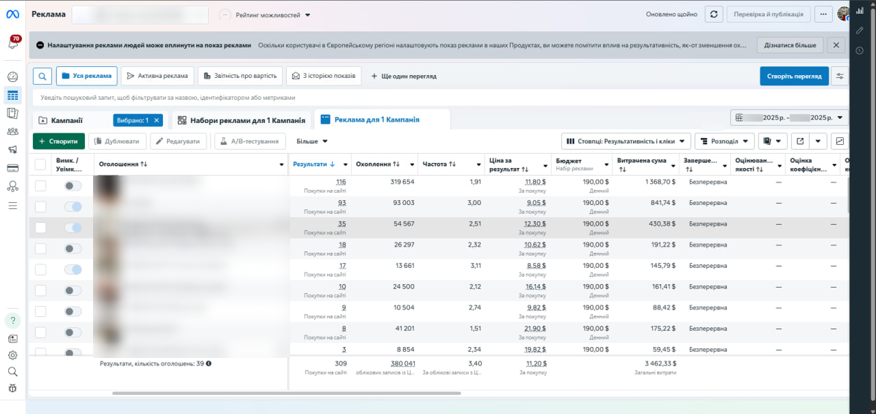Tick the select-all checkbox in table header
This screenshot has width=876, height=414.
coord(40,164)
